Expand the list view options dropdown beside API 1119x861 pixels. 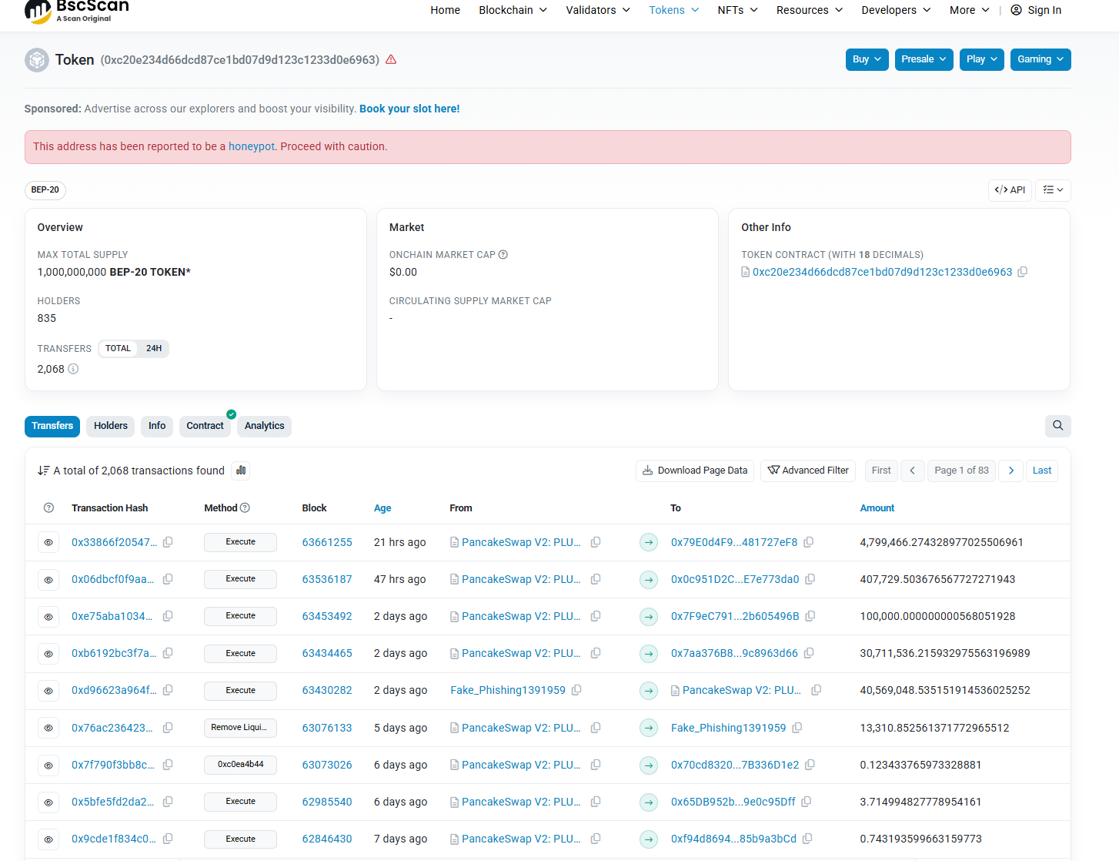(1052, 190)
